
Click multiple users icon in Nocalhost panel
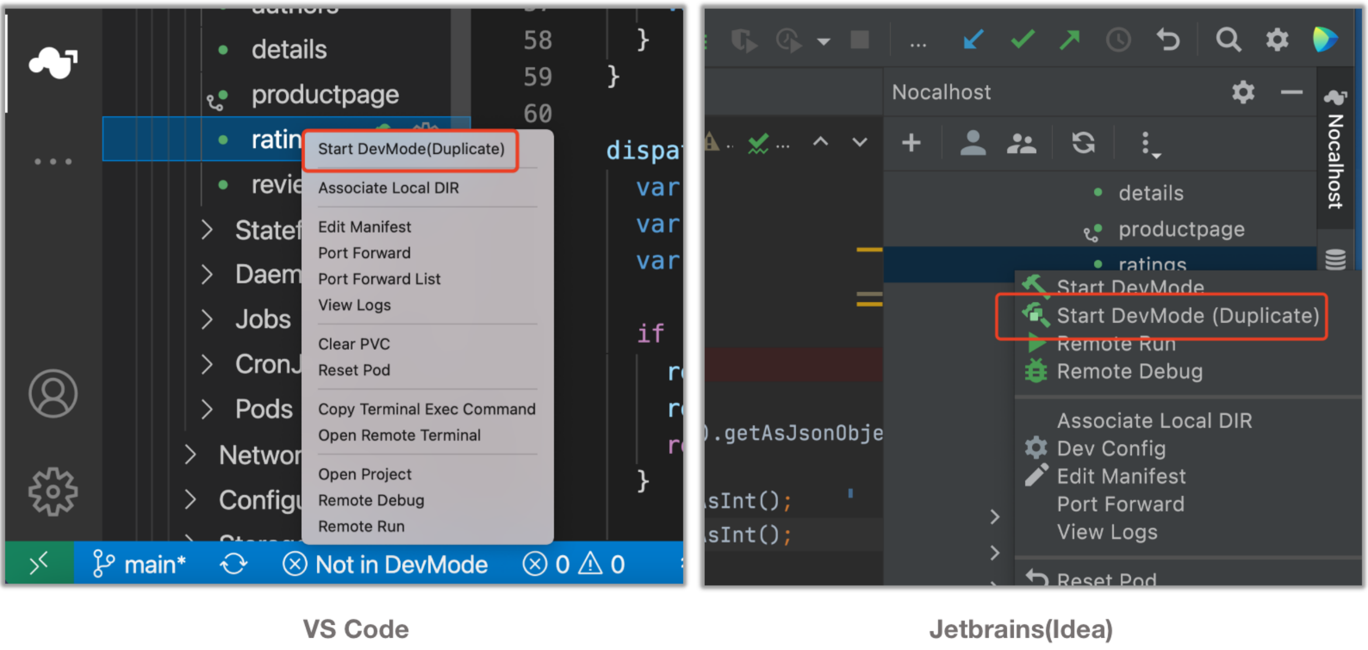(x=1021, y=143)
